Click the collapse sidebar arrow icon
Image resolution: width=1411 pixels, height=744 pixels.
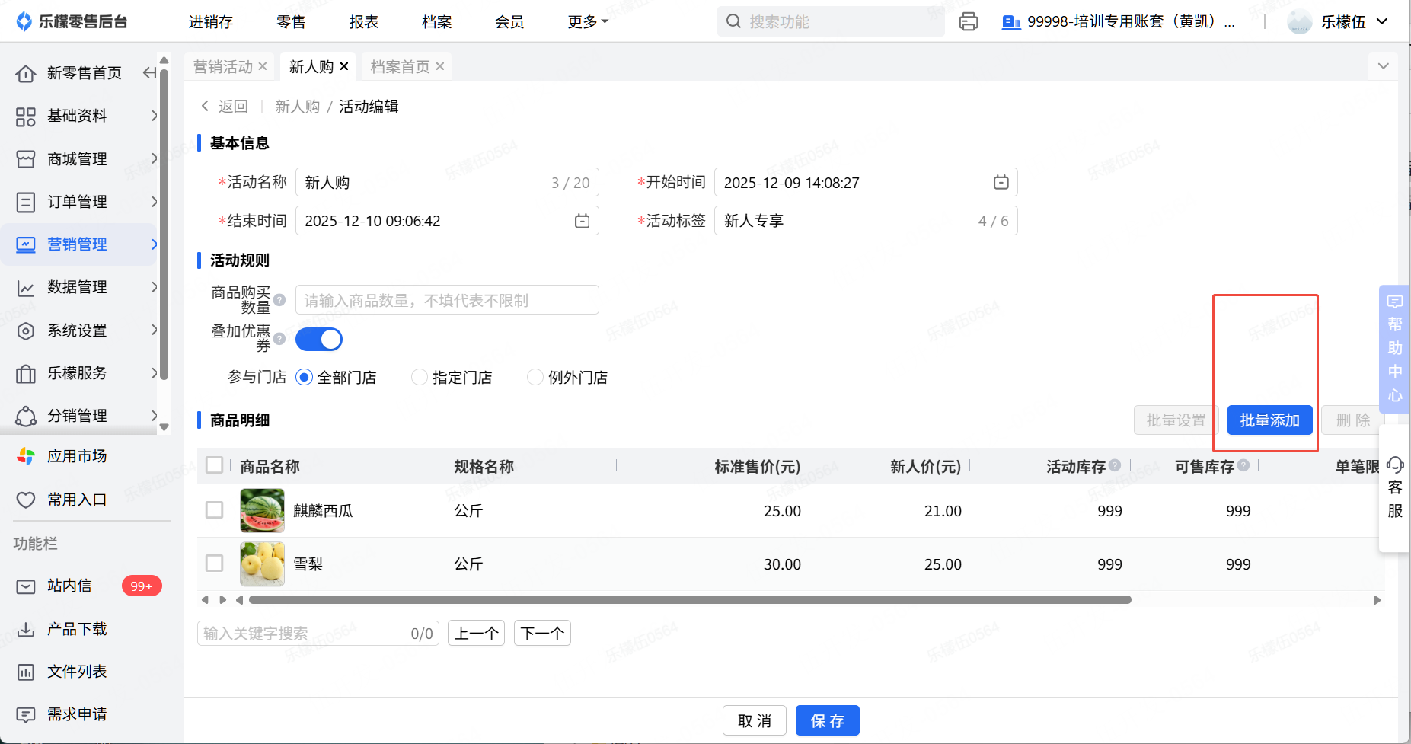click(149, 73)
